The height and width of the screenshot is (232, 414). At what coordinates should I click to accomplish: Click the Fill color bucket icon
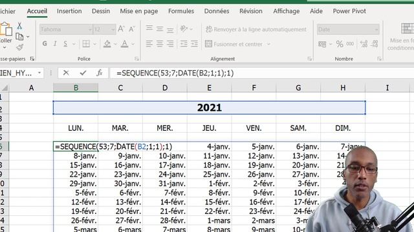(107, 44)
